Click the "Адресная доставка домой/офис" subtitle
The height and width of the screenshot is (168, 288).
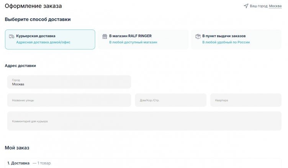pos(43,43)
